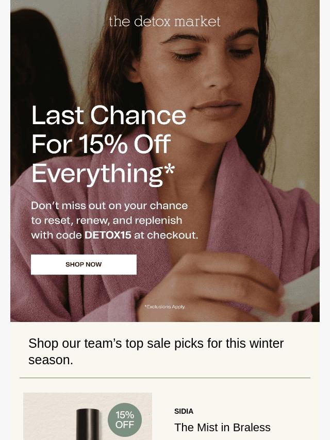Screen dimensions: 330x440
Task: Click the word season in the section heading
Action: point(51,360)
